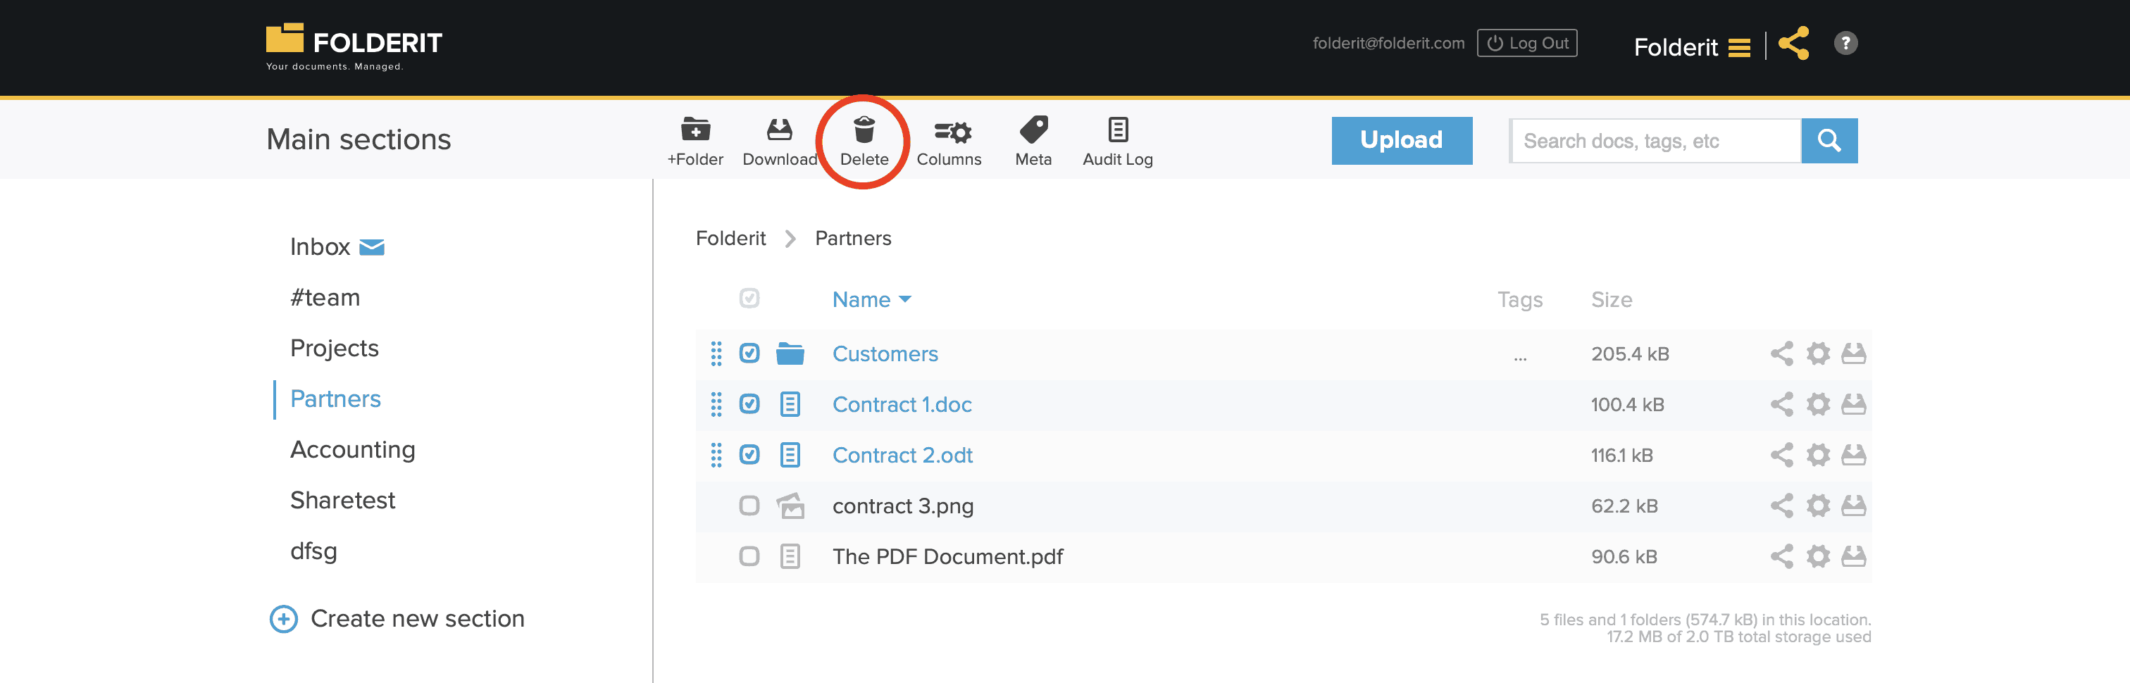
Task: Open the Customers folder link
Action: click(x=885, y=354)
